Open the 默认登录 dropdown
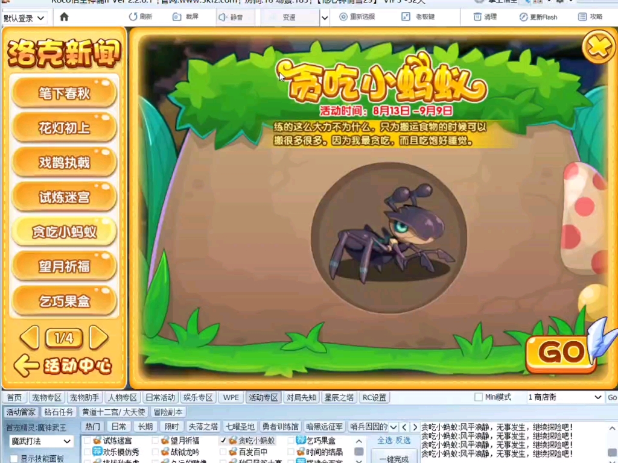Image resolution: width=618 pixels, height=463 pixels. (x=24, y=18)
